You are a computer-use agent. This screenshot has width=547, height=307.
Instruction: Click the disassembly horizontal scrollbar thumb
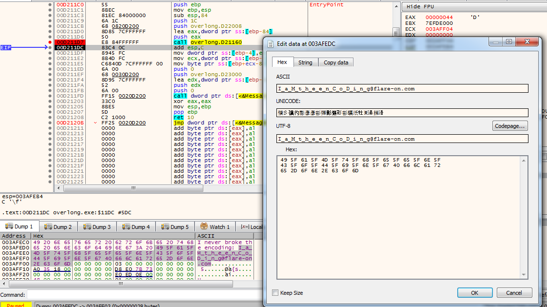(133, 188)
